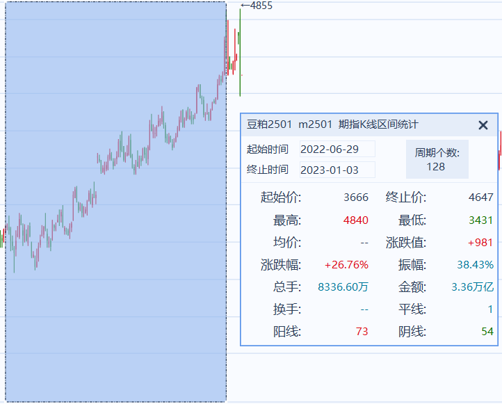The width and height of the screenshot is (502, 404).
Task: Click the 豆粕2501 dialog title bar
Action: (348, 125)
